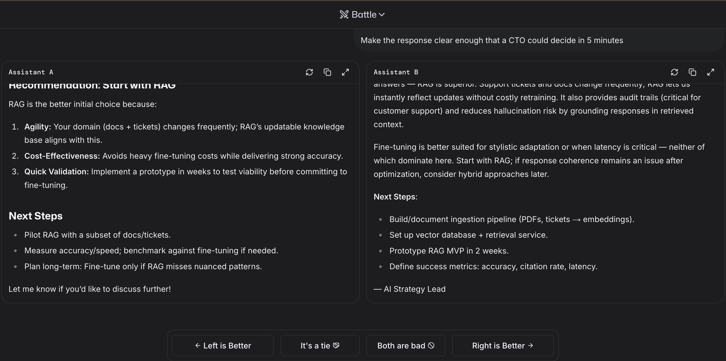Image resolution: width=726 pixels, height=361 pixels.
Task: Click the crossed-swords Battle icon
Action: [344, 14]
